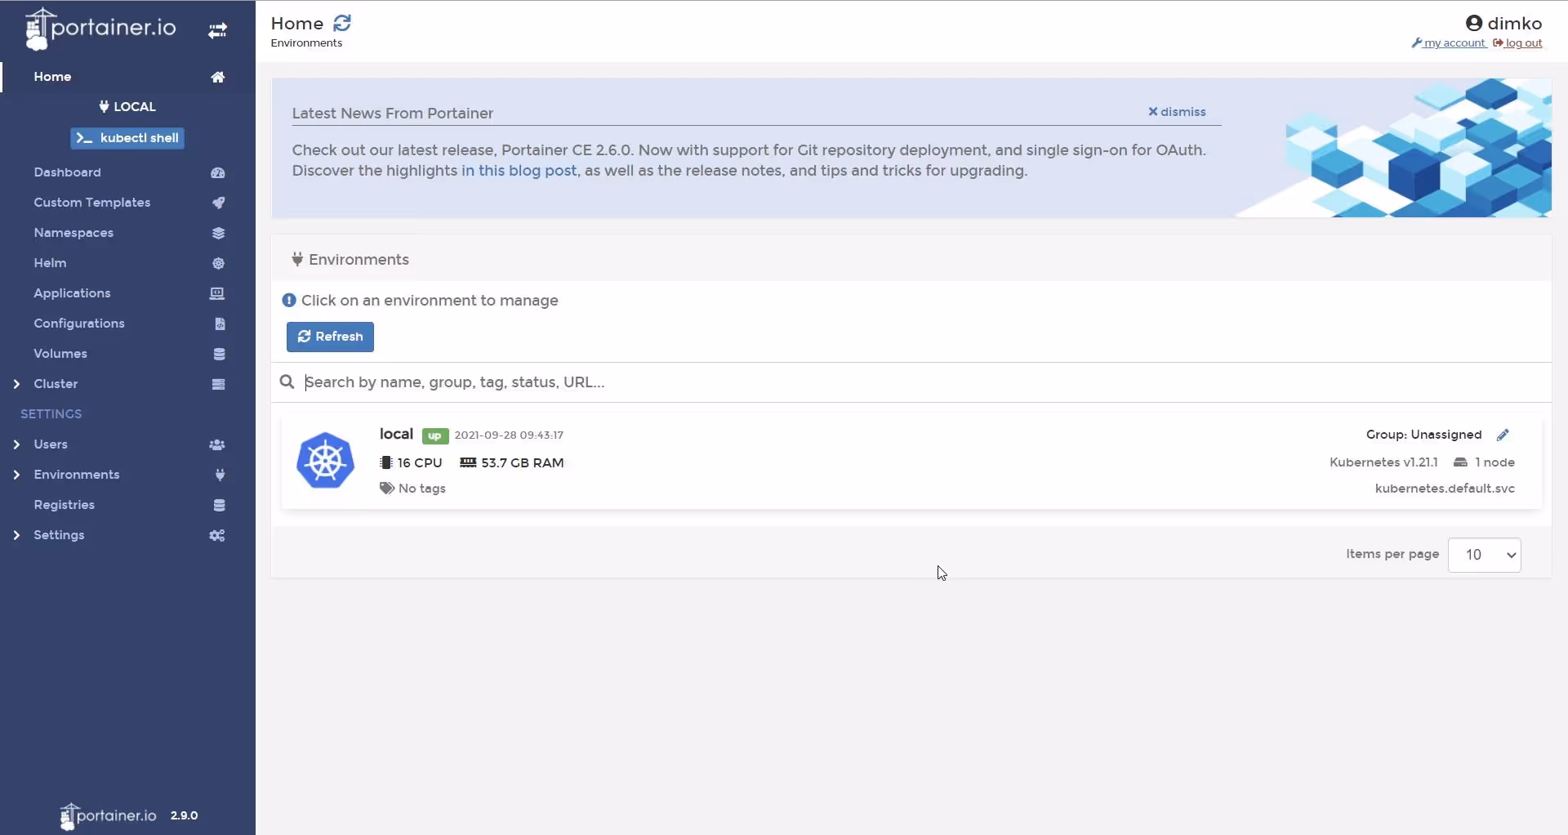Open the Helm section
This screenshot has width=1568, height=835.
coord(50,263)
